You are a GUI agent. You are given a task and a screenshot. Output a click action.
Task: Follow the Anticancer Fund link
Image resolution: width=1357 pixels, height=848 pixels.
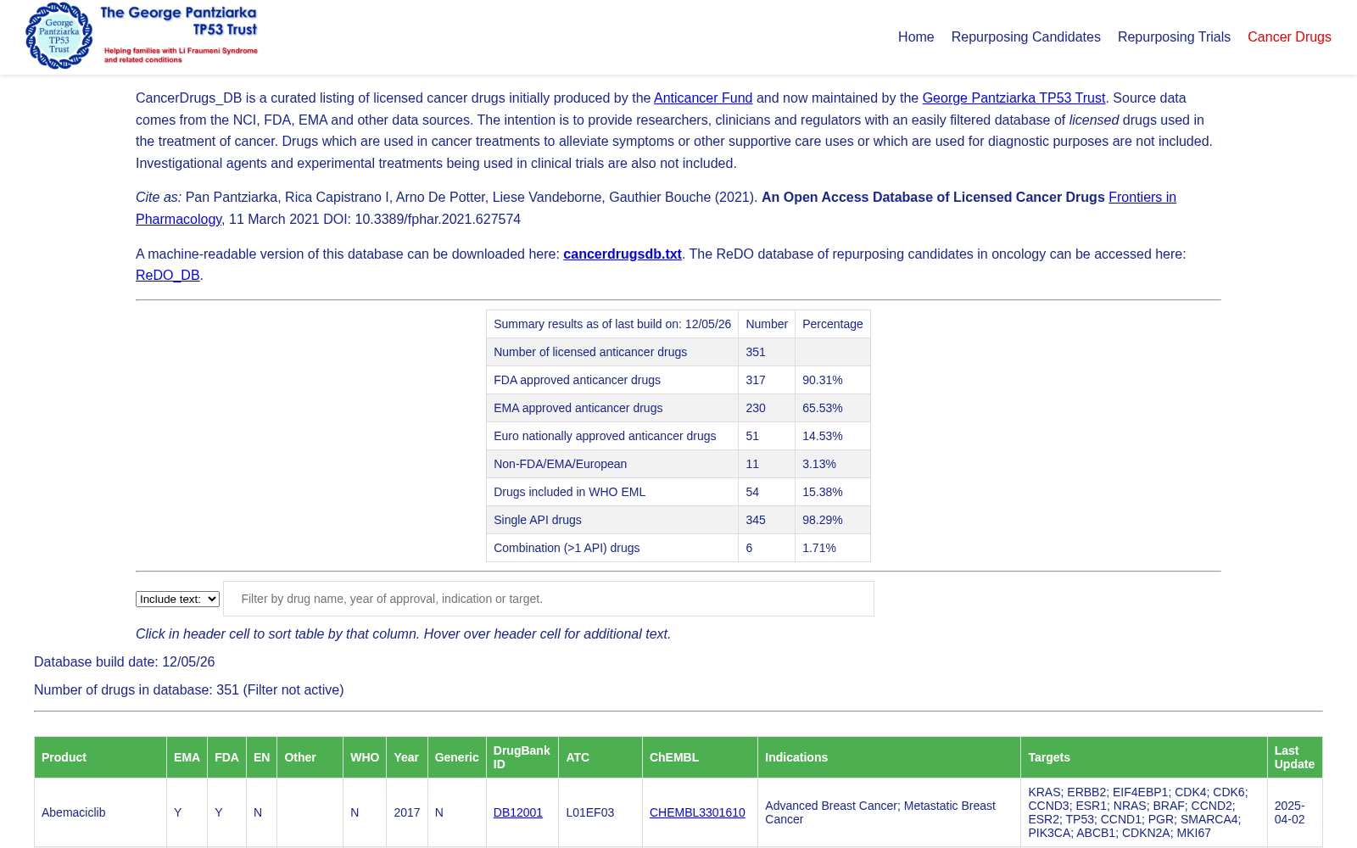[703, 98]
